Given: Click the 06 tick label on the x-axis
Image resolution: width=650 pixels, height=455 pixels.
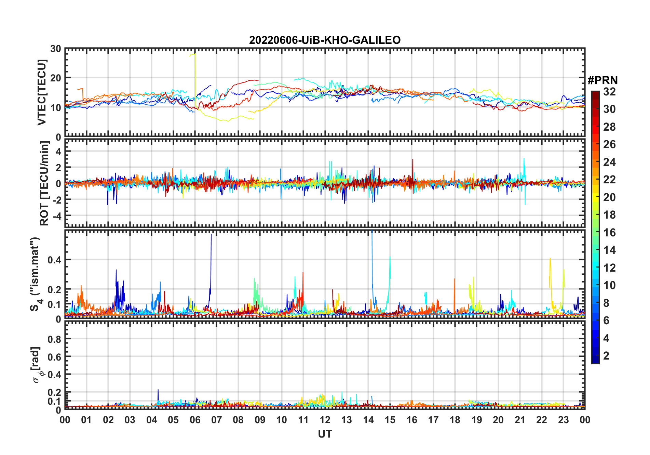Looking at the screenshot, I should [x=195, y=420].
